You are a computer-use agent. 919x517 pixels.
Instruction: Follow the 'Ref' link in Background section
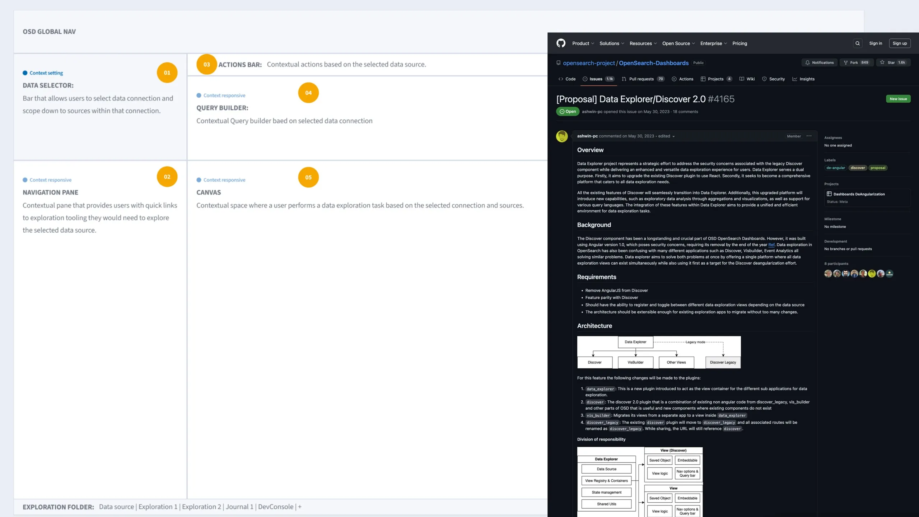point(771,245)
